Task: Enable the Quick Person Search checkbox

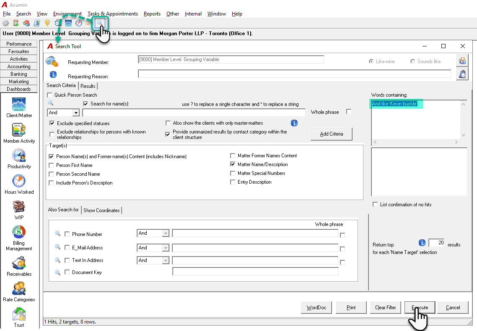Action: pyautogui.click(x=49, y=95)
